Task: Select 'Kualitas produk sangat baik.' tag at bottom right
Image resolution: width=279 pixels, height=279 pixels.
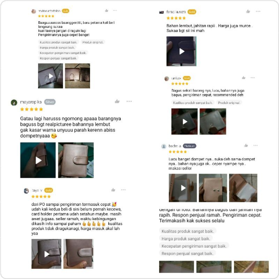Action: [x=188, y=231]
